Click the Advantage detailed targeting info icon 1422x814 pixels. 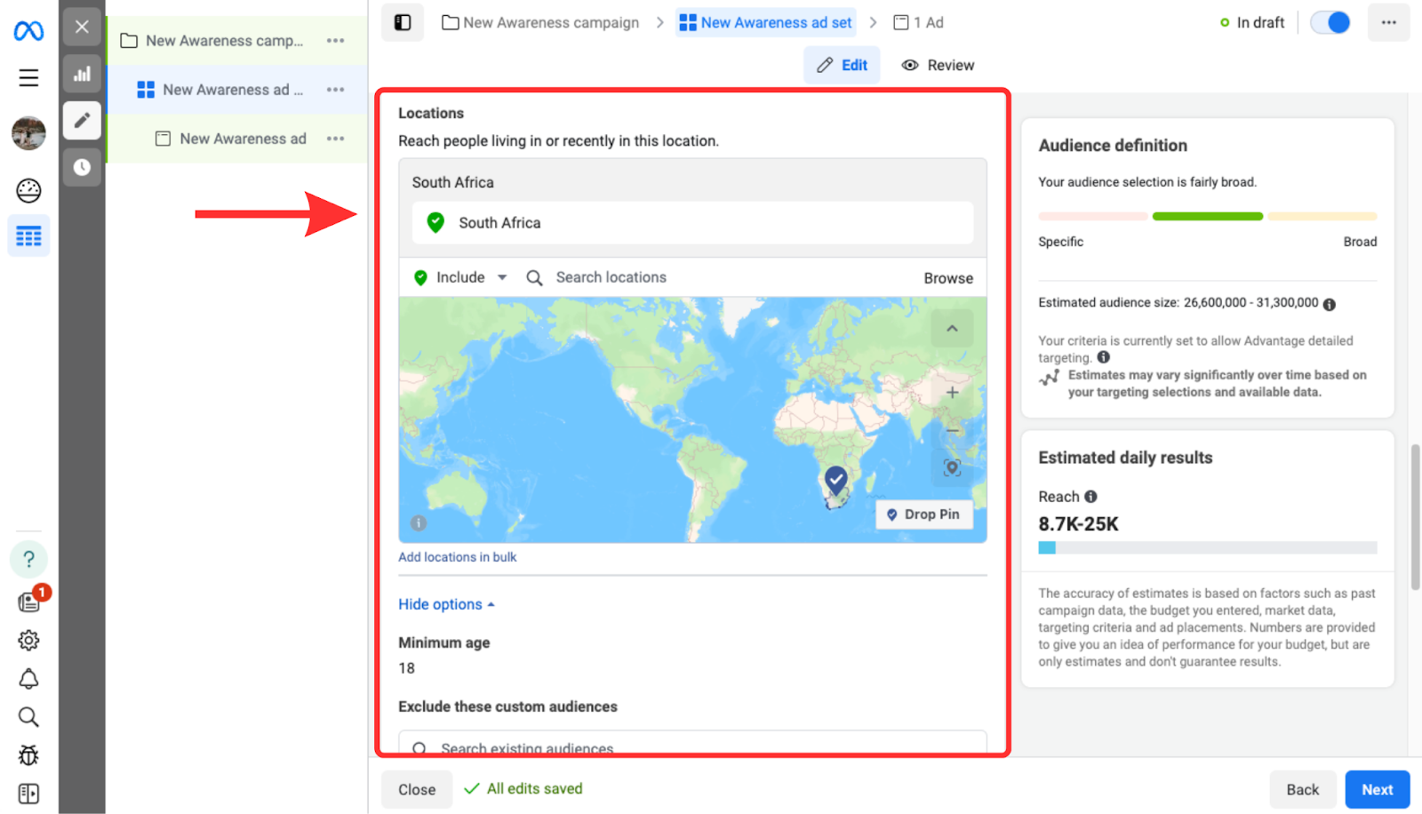click(x=1104, y=357)
